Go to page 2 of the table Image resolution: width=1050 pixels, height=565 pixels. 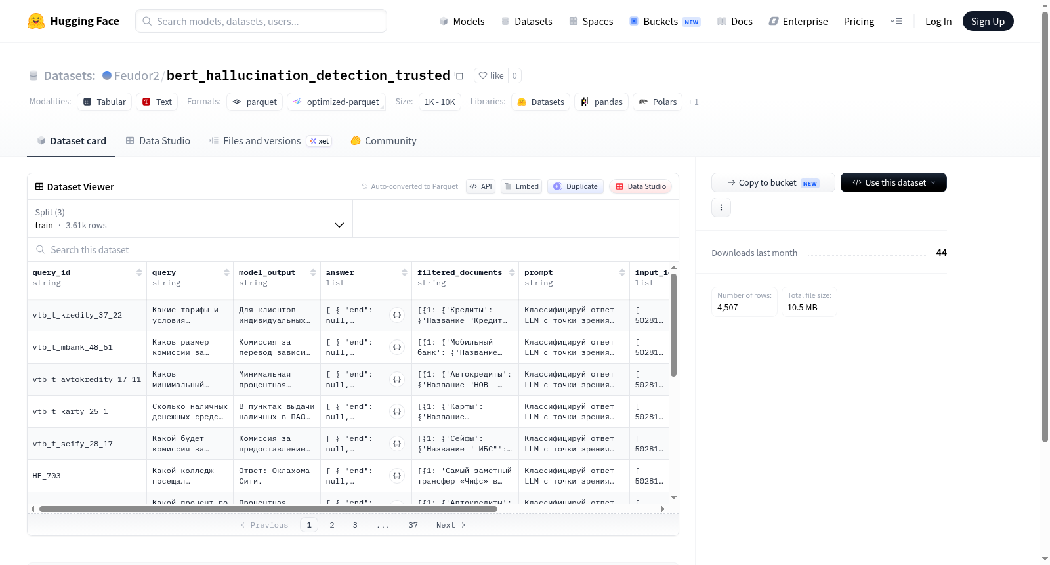tap(332, 525)
